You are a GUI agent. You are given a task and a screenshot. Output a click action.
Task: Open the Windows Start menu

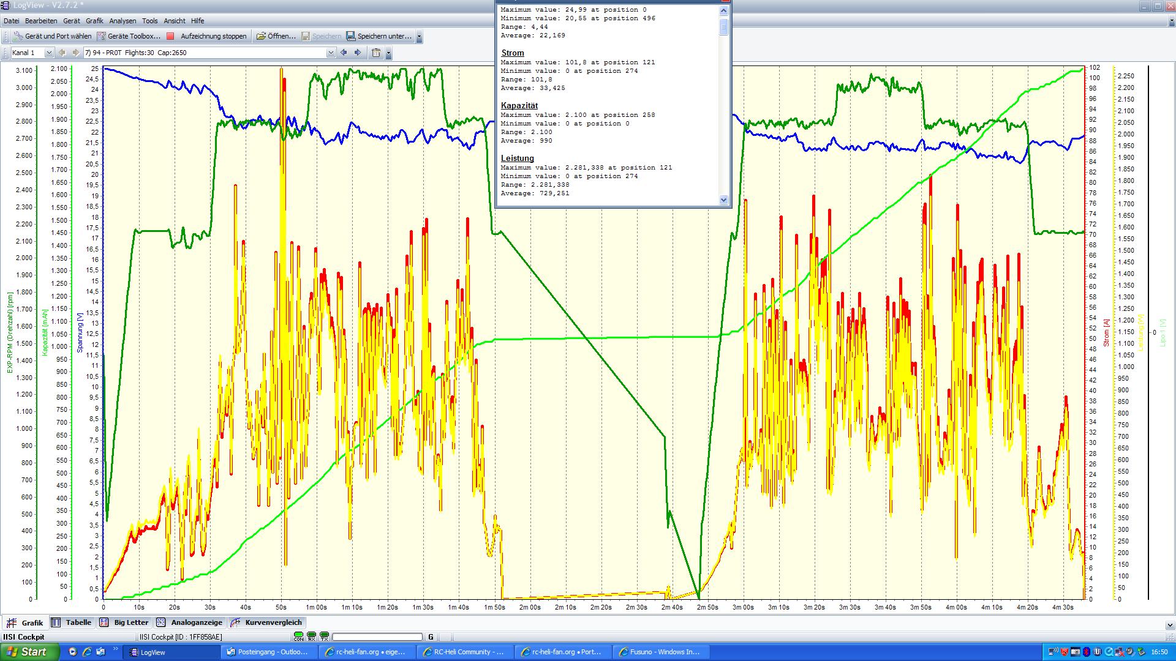pyautogui.click(x=29, y=652)
